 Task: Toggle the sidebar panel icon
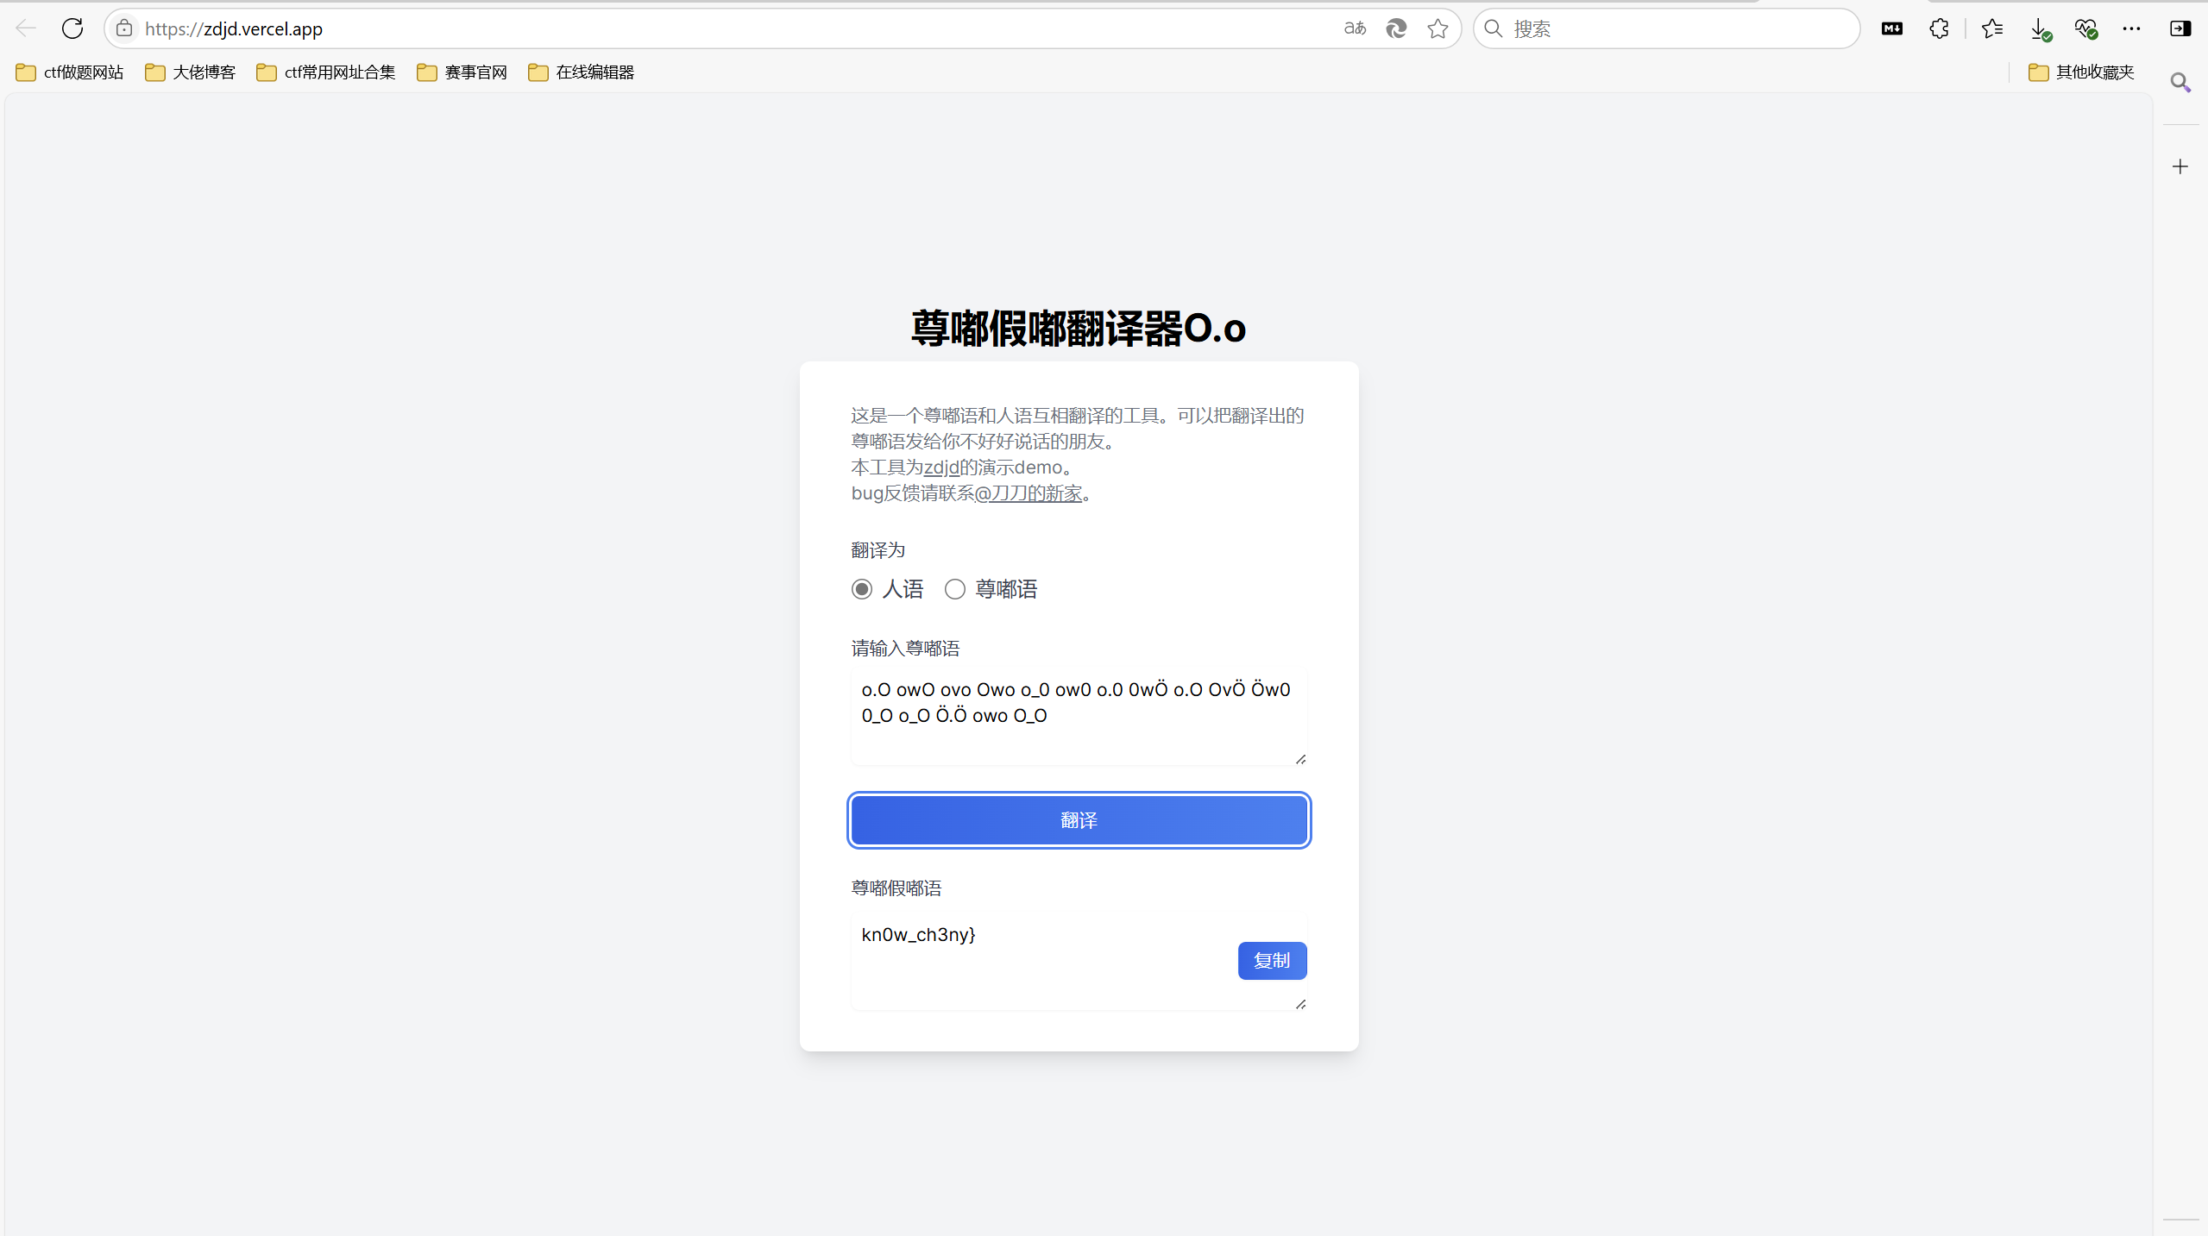[2180, 28]
